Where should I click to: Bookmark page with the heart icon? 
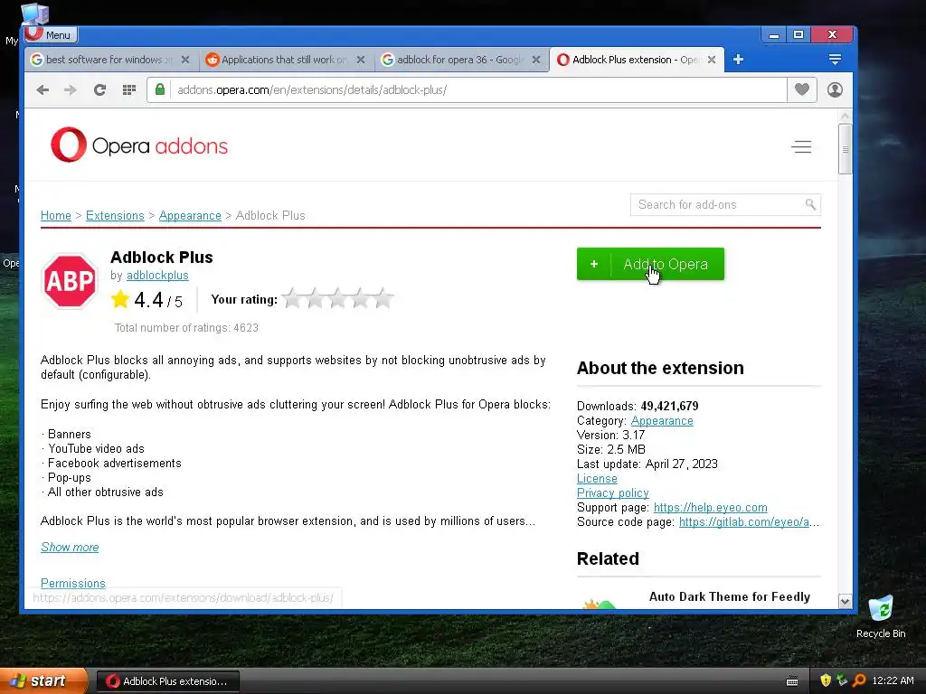coord(801,89)
